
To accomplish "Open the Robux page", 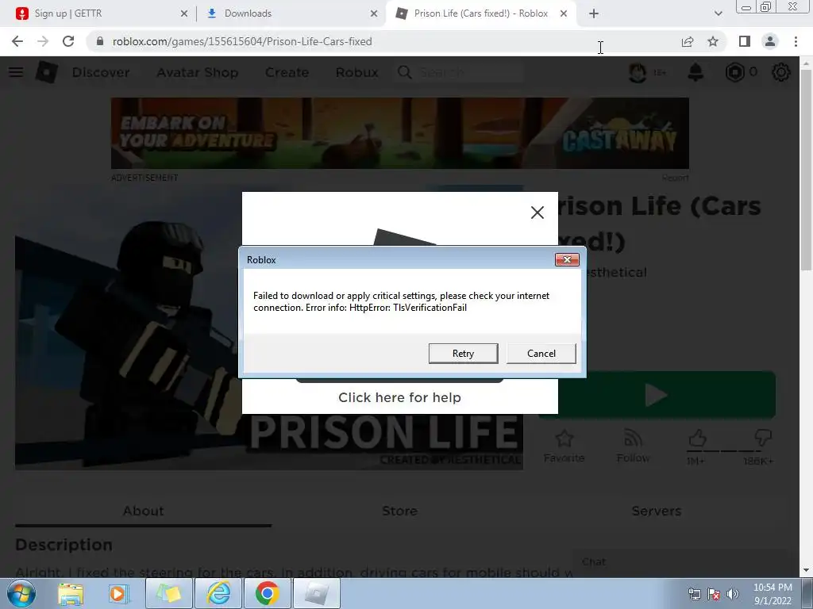I will [356, 72].
